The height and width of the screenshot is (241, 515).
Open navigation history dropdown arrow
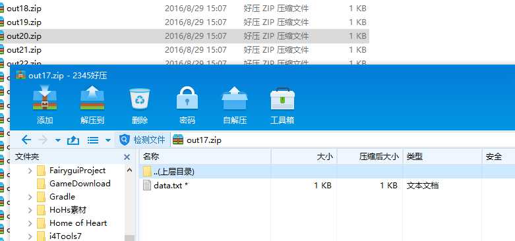(x=58, y=140)
